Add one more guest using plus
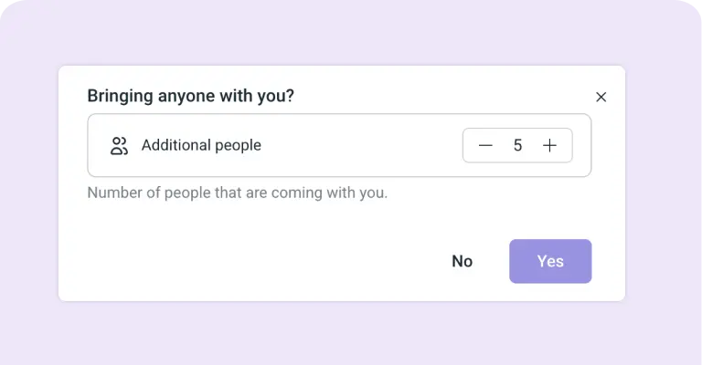The width and height of the screenshot is (702, 365). pyautogui.click(x=549, y=145)
